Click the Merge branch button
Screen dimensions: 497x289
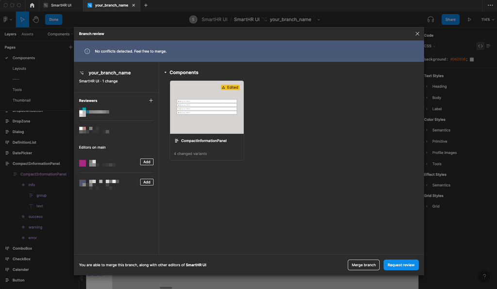click(364, 265)
